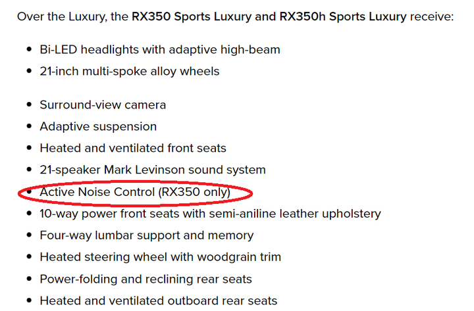Image resolution: width=474 pixels, height=311 pixels.
Task: Select 'Power-folding and reclining rear seats' item
Action: click(x=145, y=279)
